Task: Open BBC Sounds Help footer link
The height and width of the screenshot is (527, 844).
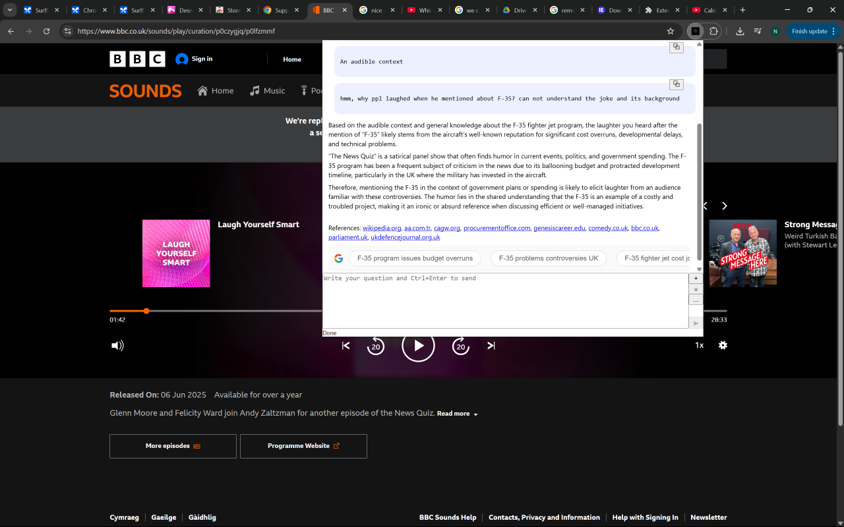Action: tap(448, 517)
